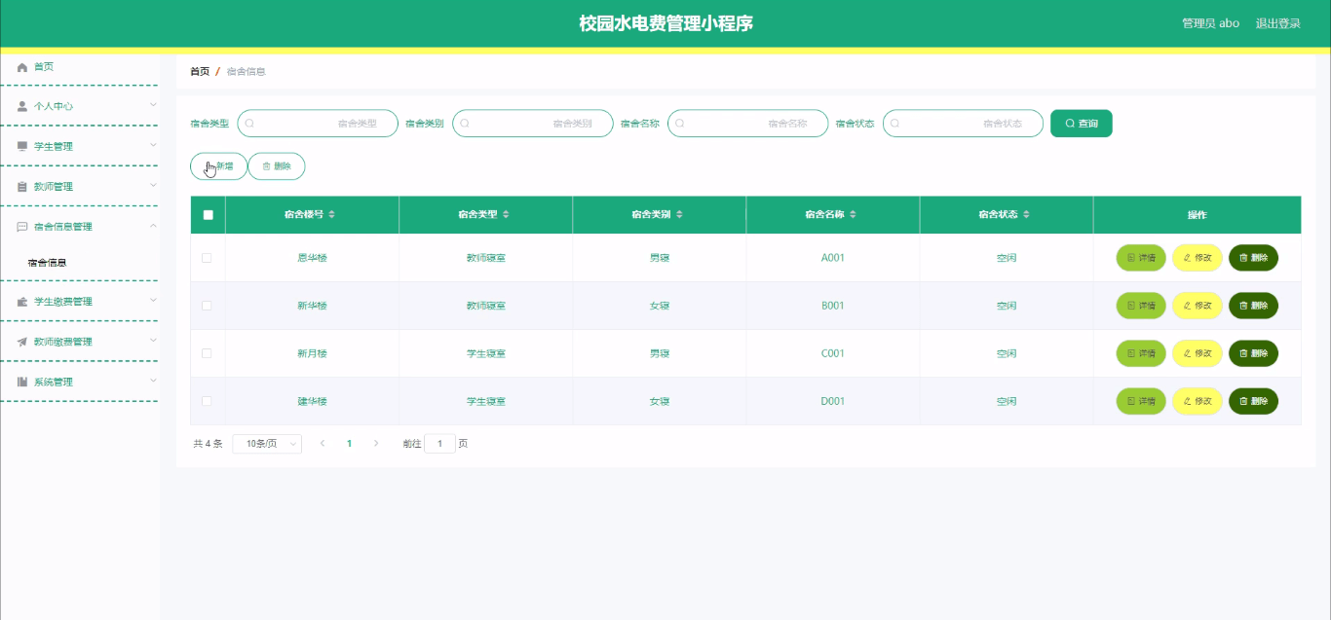
Task: Click the person icon for 个人中心
Action: pyautogui.click(x=21, y=105)
